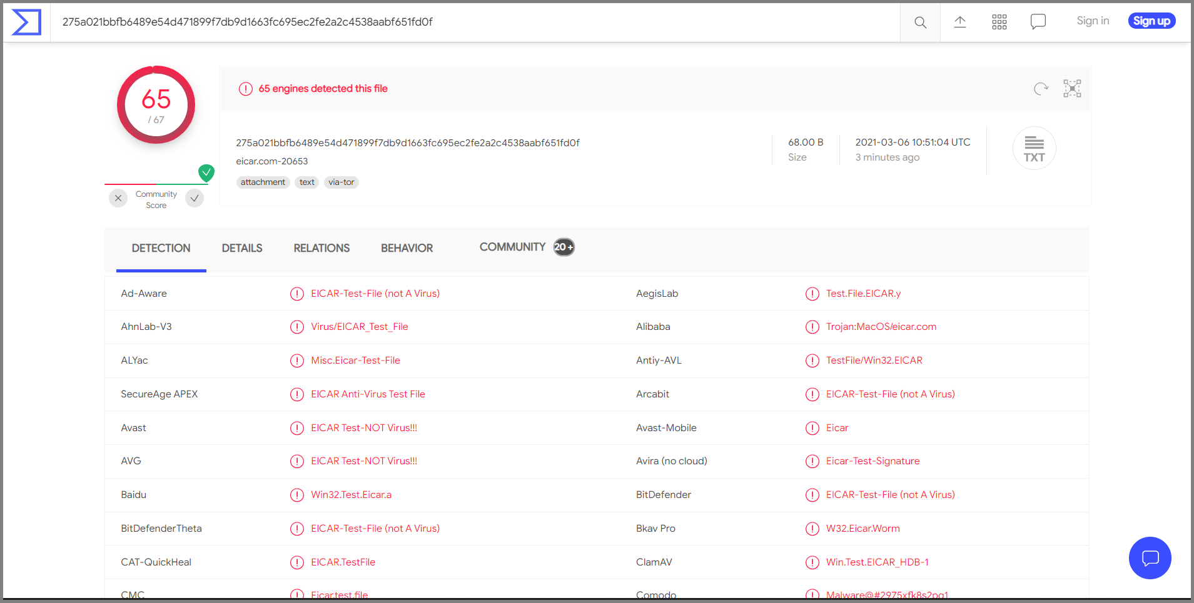Open the BEHAVIOR tab

click(407, 248)
